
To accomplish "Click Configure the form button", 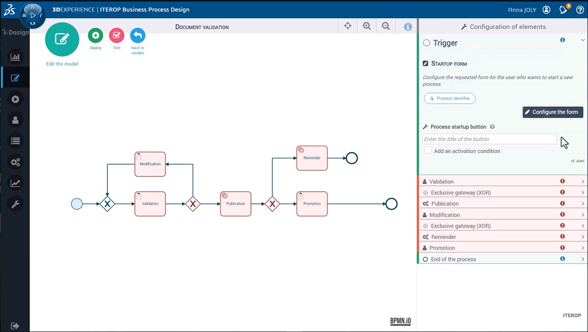I will (x=553, y=112).
